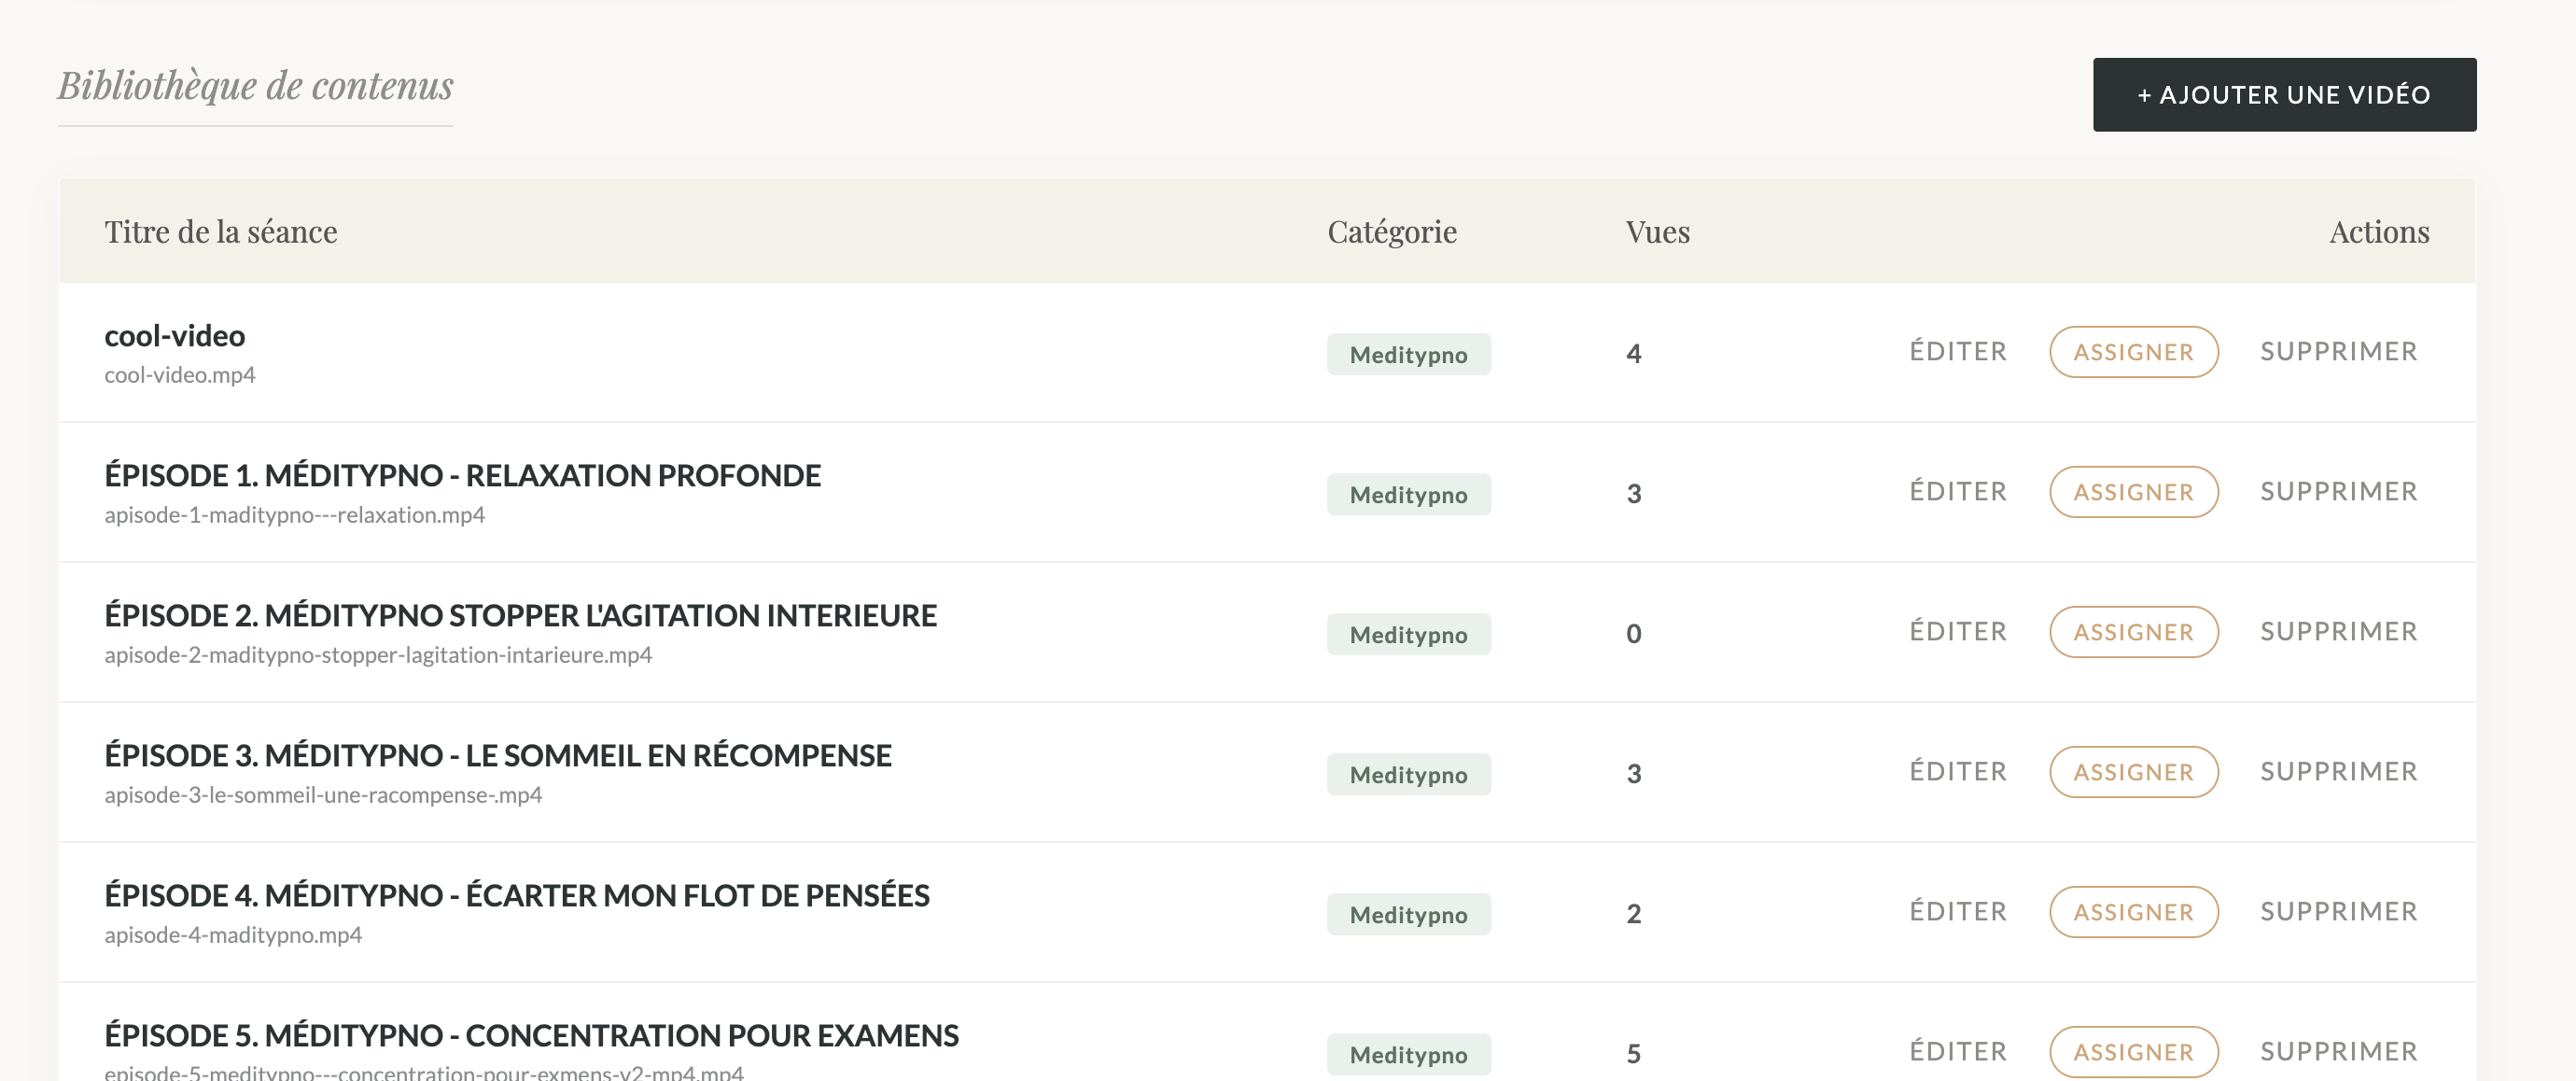
Task: Open the Épisode 3 session title
Action: point(497,756)
